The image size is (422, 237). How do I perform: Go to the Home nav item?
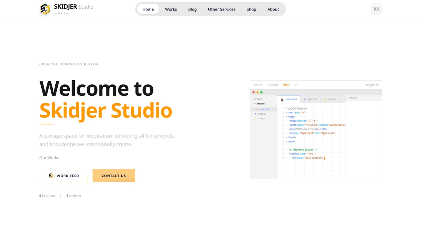pos(148,9)
